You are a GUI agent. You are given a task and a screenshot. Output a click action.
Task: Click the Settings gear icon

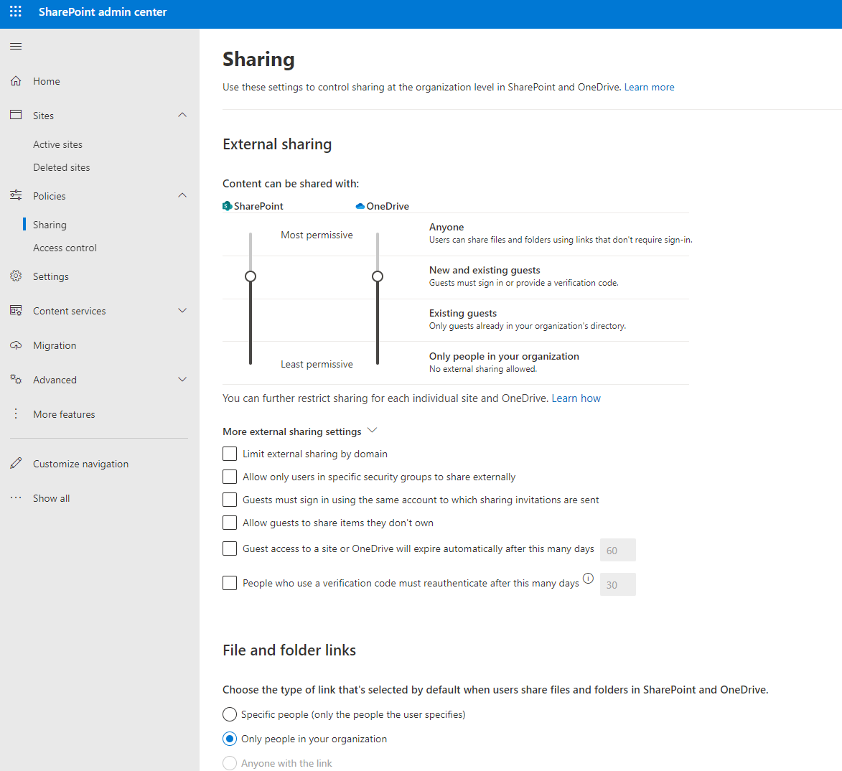tap(16, 276)
